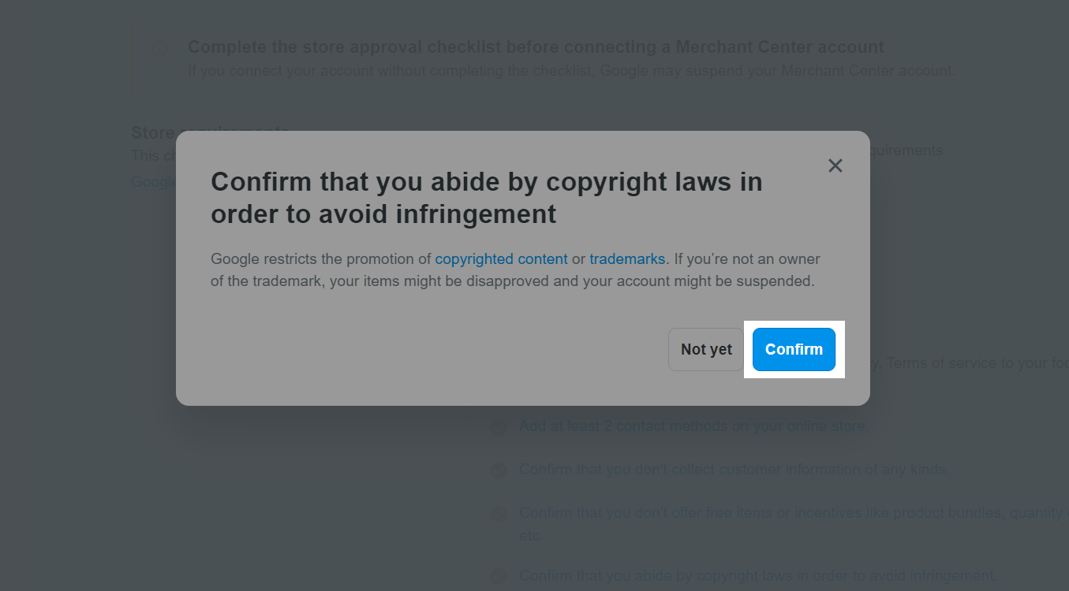1069x591 pixels.
Task: Open the copyrighted content link
Action: [501, 259]
